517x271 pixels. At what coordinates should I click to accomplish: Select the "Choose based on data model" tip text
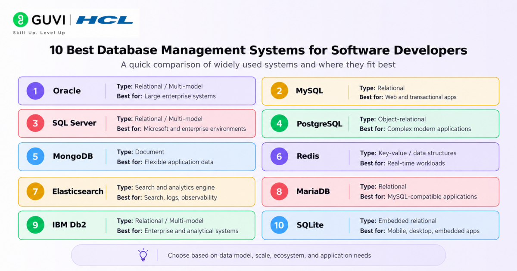coord(269,256)
